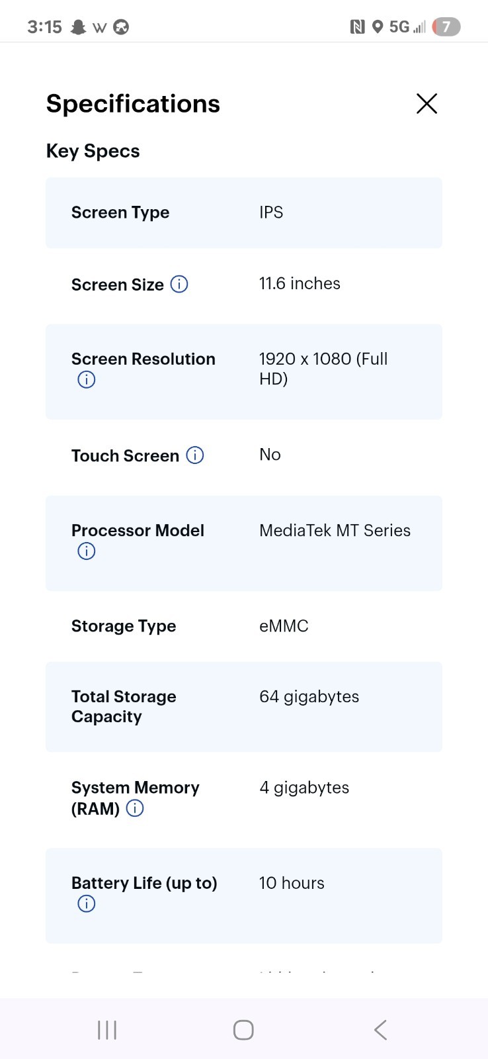Viewport: 488px width, 1059px height.
Task: Tap the info icon under Screen Resolution
Action: click(x=87, y=379)
